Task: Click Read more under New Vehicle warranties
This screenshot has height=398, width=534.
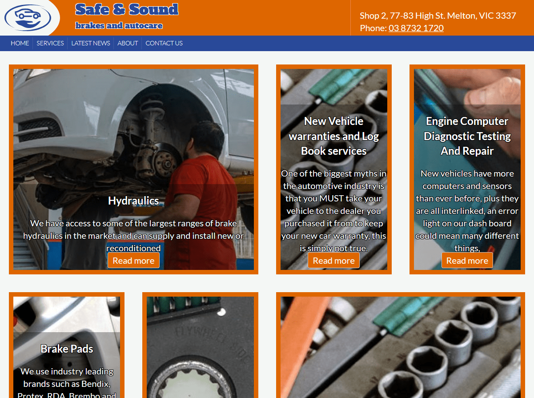Action: click(x=334, y=261)
